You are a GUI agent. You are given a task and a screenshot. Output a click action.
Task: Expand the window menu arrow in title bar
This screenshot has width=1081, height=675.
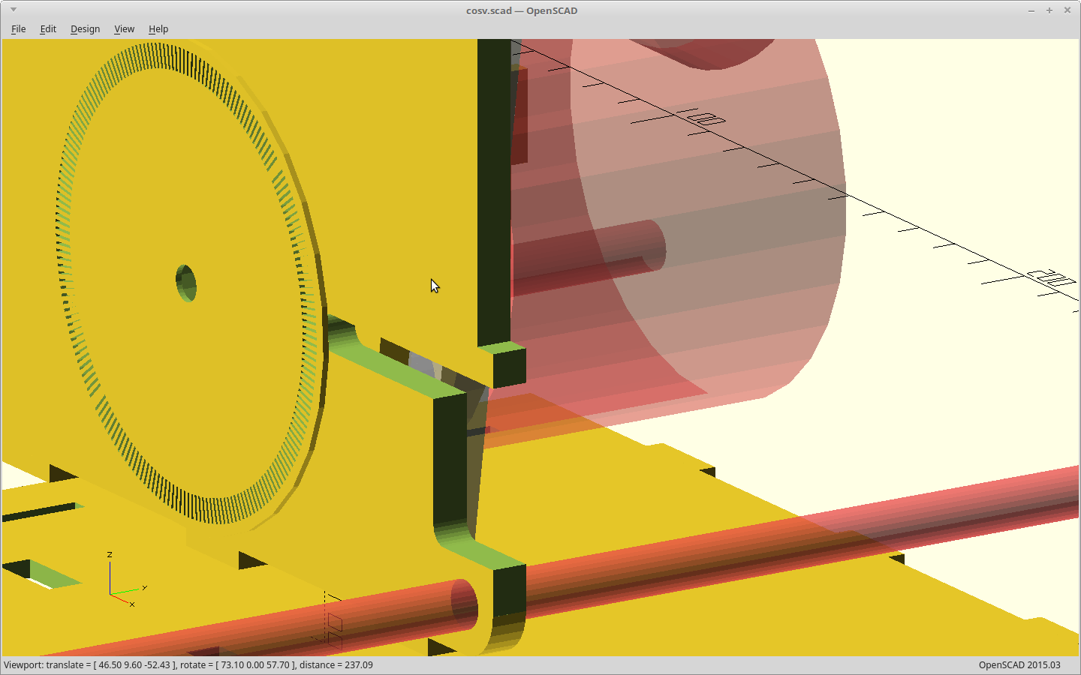click(x=14, y=10)
